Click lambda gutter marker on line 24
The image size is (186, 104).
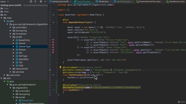(53, 40)
